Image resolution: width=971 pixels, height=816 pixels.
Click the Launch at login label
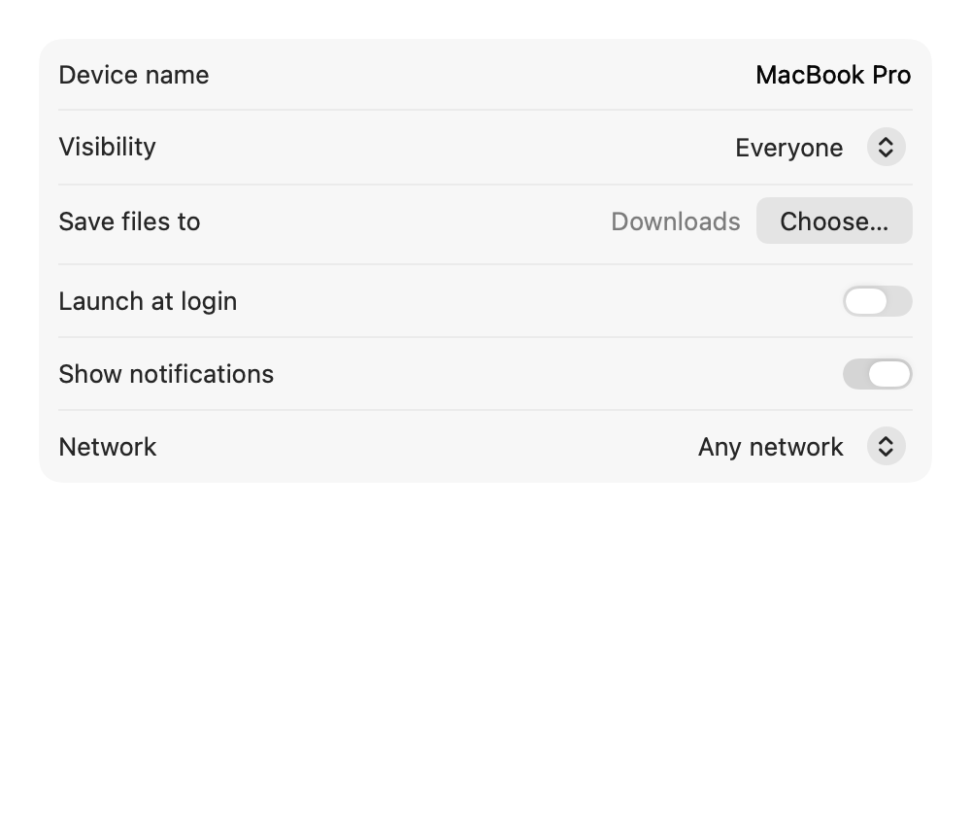[x=148, y=302]
